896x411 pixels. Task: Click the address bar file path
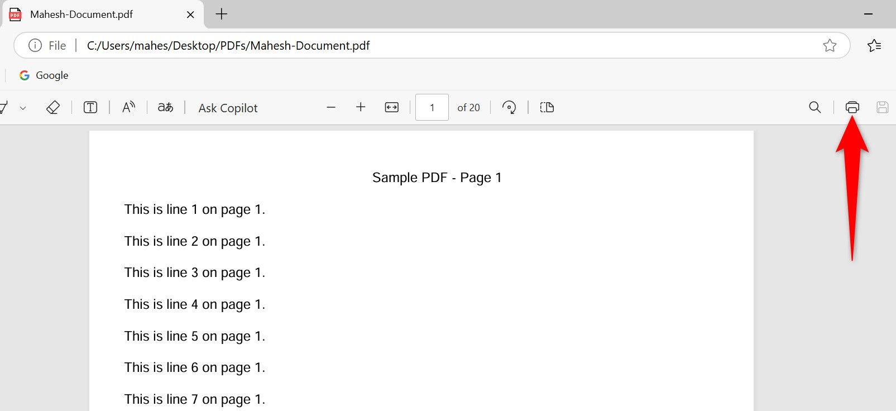click(228, 46)
